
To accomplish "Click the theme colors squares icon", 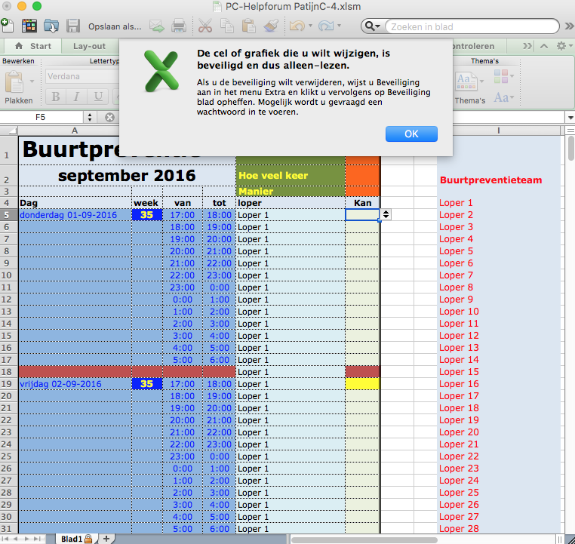I will coord(500,76).
